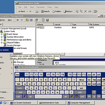
Task: Click the left arrow key
Action: pyautogui.click(x=89, y=96)
